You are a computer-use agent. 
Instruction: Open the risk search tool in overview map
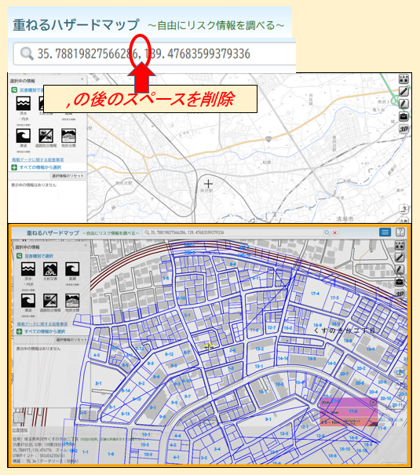click(x=404, y=79)
